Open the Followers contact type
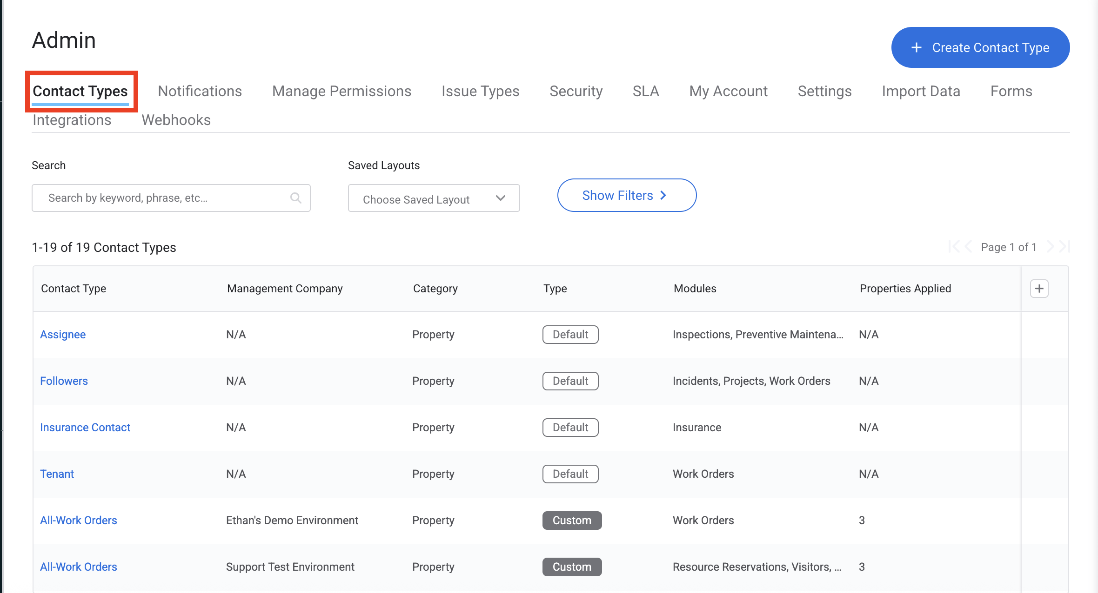Image resolution: width=1098 pixels, height=593 pixels. (x=64, y=381)
